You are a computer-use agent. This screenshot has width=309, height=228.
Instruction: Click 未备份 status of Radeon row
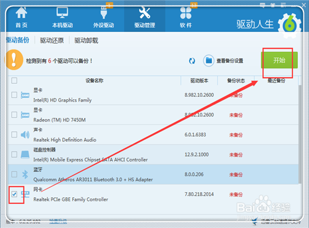coord(236,115)
